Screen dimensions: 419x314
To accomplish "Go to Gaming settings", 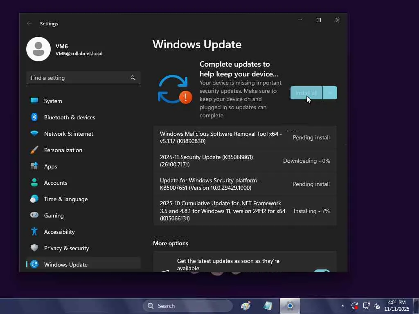I will 83,215.
